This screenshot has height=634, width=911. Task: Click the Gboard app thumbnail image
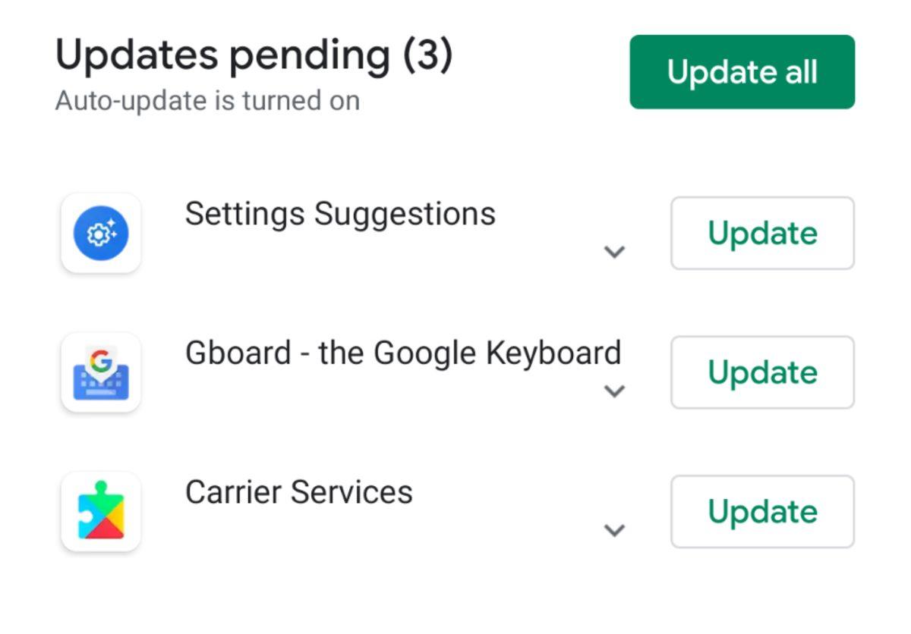102,372
